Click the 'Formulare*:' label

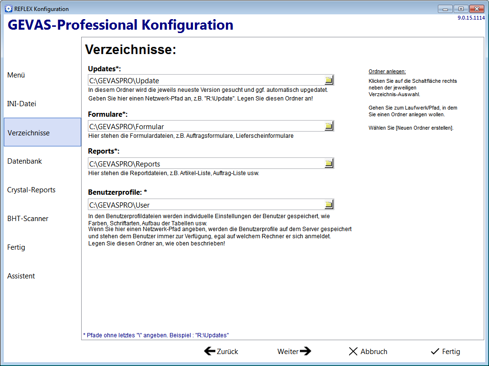point(107,114)
